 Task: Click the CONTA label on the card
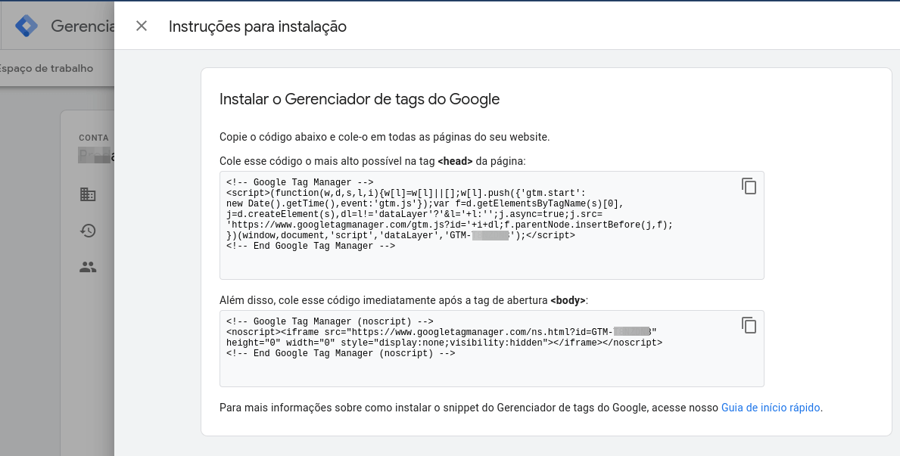click(94, 138)
